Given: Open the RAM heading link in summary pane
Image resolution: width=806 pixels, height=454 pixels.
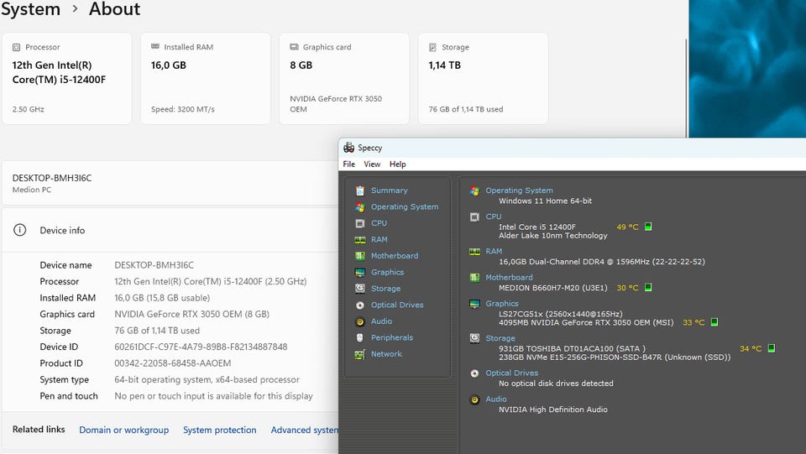Looking at the screenshot, I should (494, 252).
